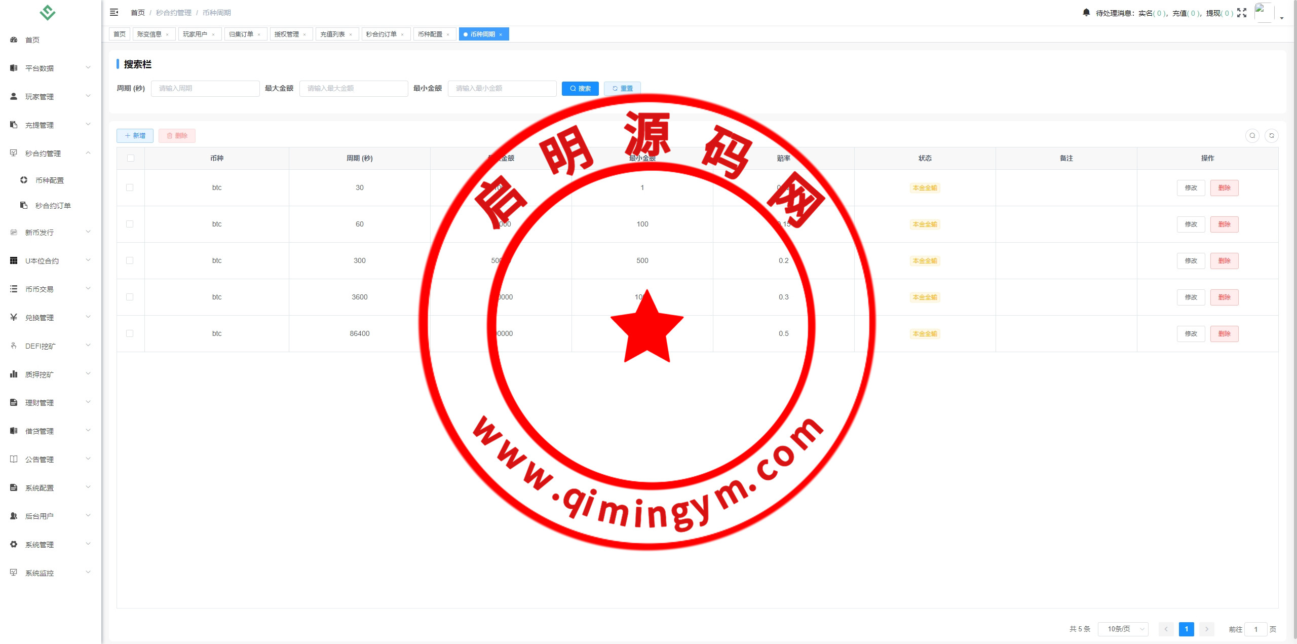Click the round search toggle icon above table
Screen dimensions: 1297x644
(1252, 135)
